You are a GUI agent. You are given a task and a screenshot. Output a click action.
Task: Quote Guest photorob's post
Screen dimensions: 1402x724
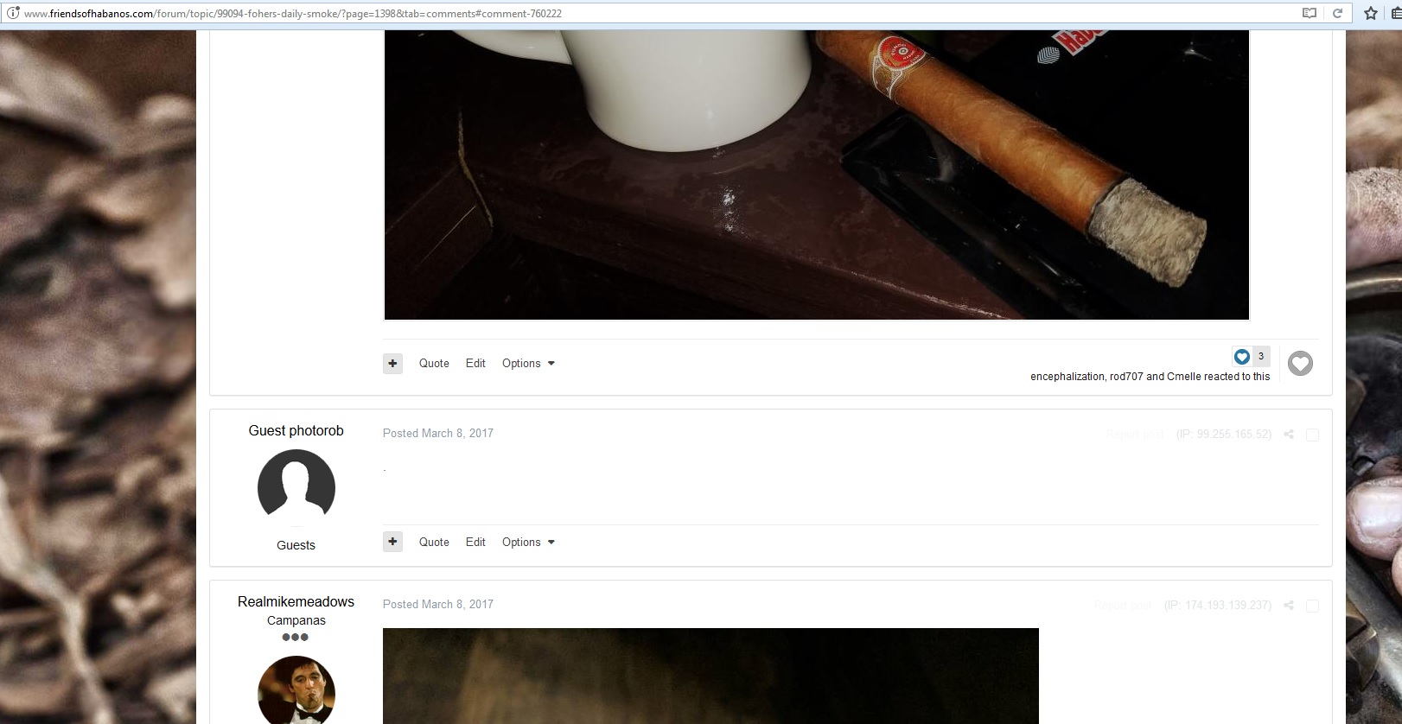[434, 543]
